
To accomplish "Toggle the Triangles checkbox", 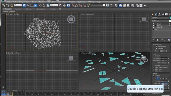I will coord(157,48).
